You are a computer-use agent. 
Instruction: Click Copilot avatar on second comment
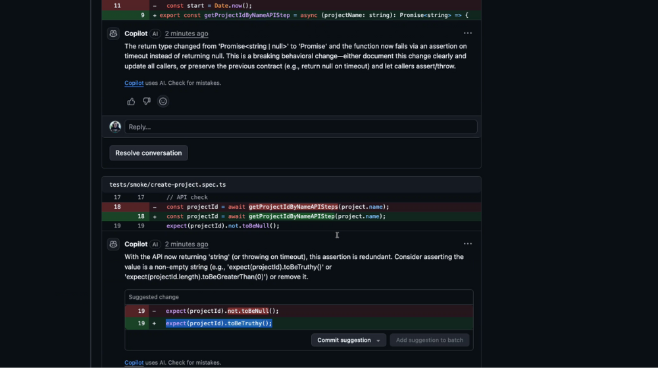tap(113, 244)
